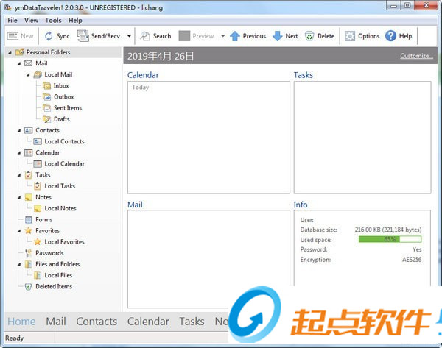
Task: Open the Help menu
Action: click(75, 21)
